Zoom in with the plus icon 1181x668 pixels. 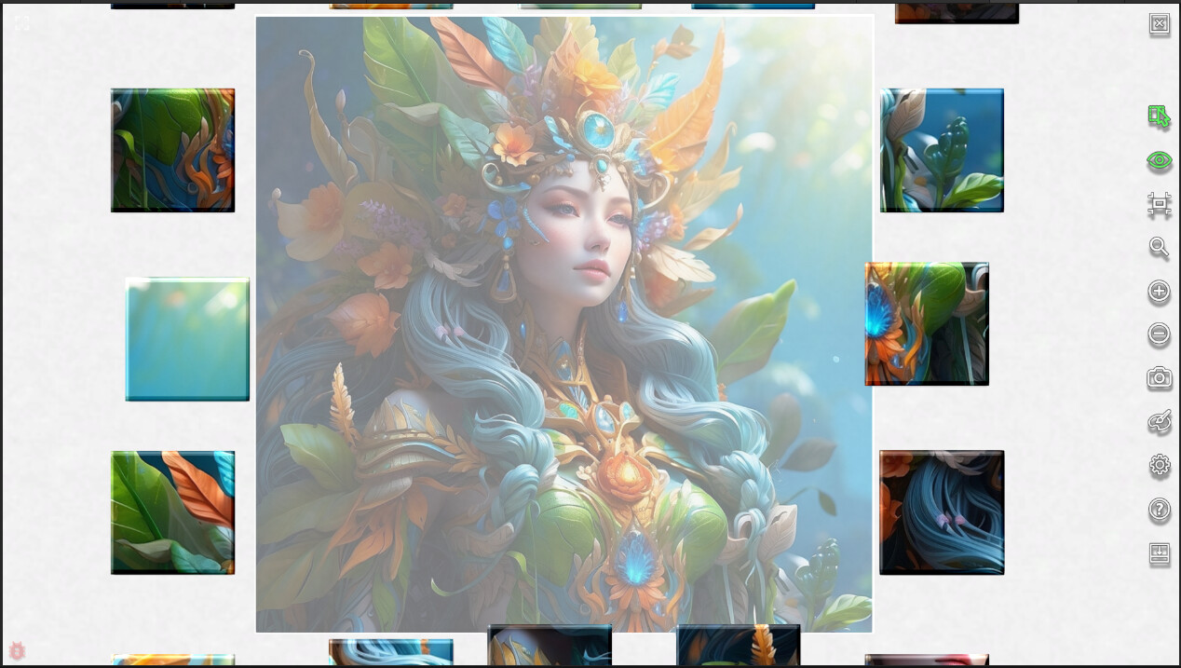(x=1160, y=292)
